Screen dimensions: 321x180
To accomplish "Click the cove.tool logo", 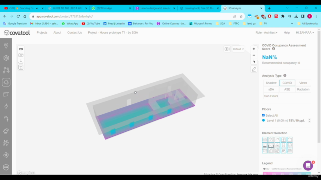I will pos(17,33).
